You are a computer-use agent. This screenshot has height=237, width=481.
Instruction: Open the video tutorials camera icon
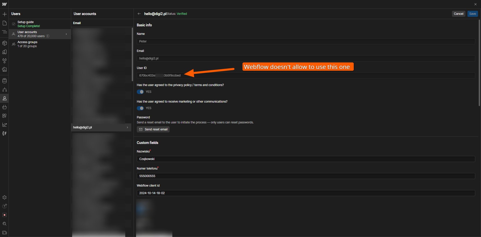(5, 232)
